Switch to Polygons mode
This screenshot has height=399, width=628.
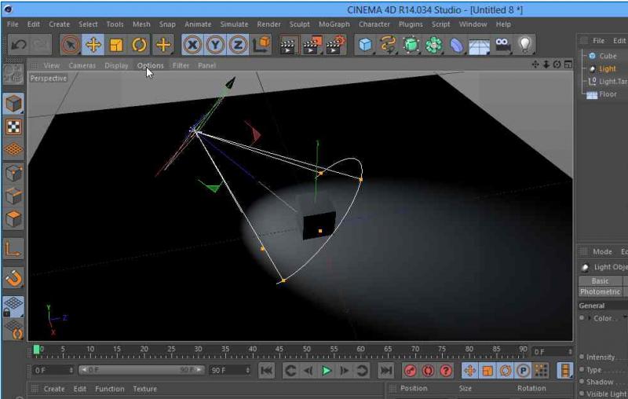[x=13, y=219]
